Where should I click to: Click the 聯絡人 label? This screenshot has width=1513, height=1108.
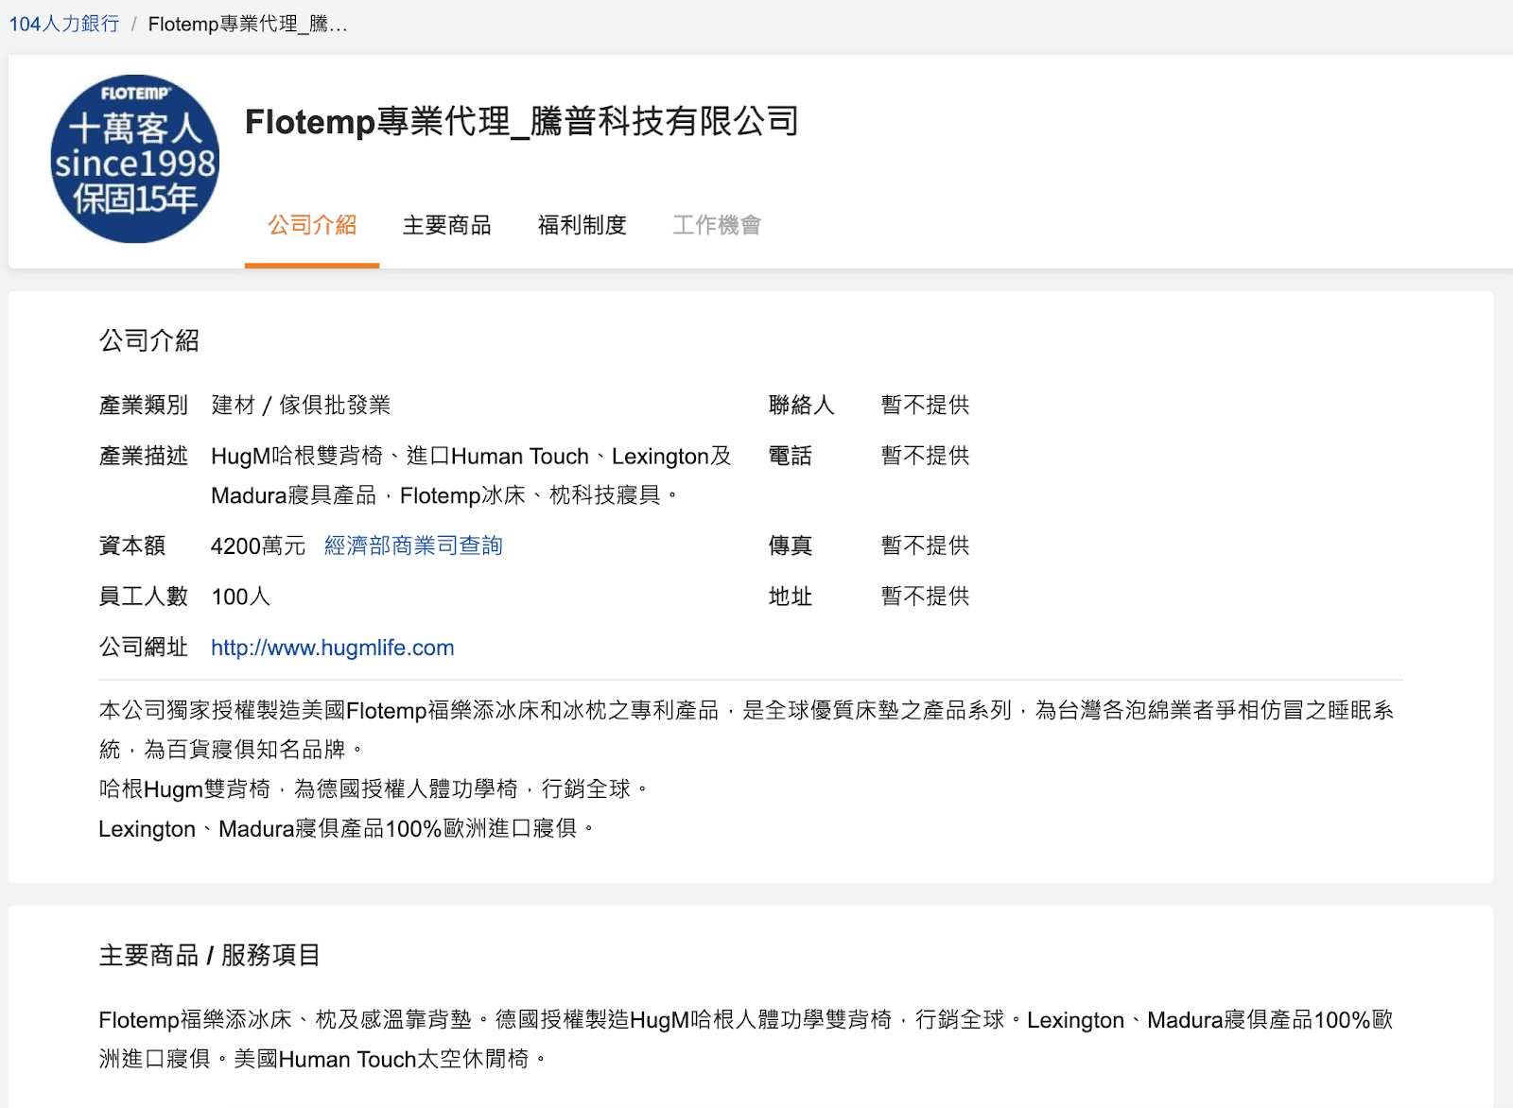tap(802, 405)
